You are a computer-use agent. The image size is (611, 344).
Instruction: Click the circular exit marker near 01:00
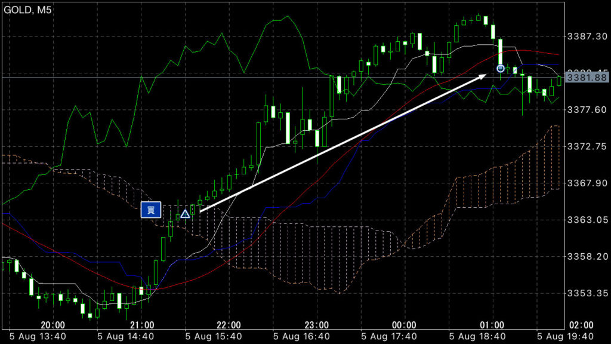(501, 69)
